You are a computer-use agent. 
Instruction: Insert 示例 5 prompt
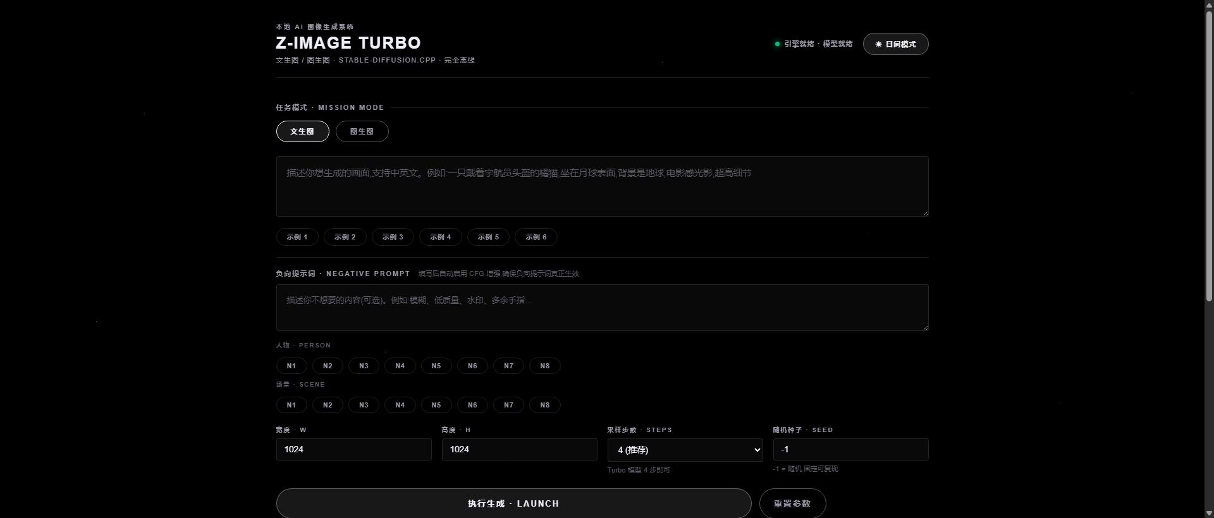[488, 237]
